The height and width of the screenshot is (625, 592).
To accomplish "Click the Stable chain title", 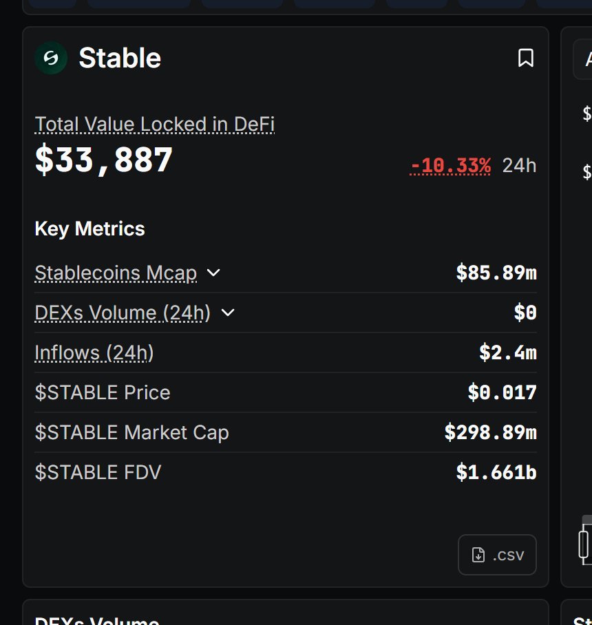I will pos(120,59).
